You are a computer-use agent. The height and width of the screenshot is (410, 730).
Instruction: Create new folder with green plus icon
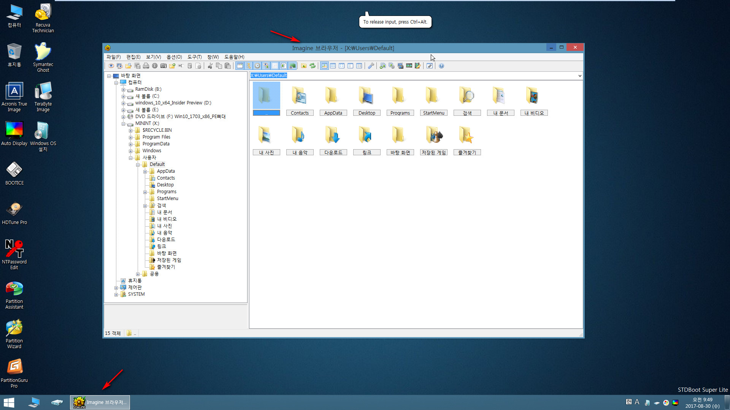click(172, 66)
